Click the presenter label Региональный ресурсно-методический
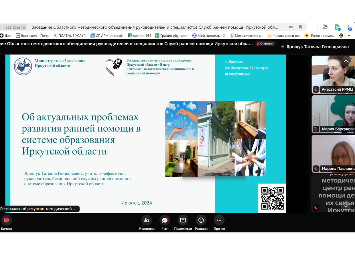This screenshot has height=254, width=355. (39, 209)
